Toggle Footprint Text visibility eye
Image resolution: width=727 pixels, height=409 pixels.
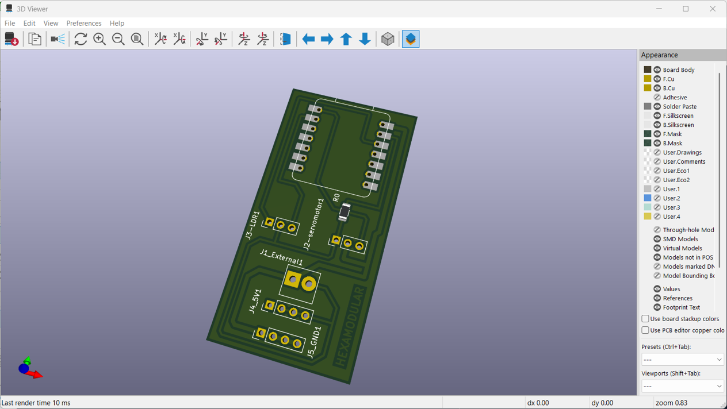click(x=657, y=307)
